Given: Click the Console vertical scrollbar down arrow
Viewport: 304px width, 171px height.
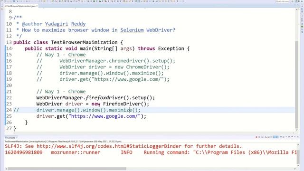Looking at the screenshot, I should coord(298,165).
